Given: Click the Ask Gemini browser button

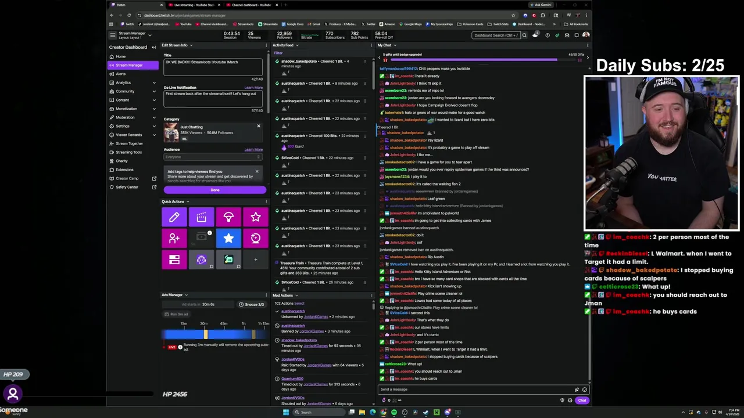Looking at the screenshot, I should pyautogui.click(x=542, y=5).
